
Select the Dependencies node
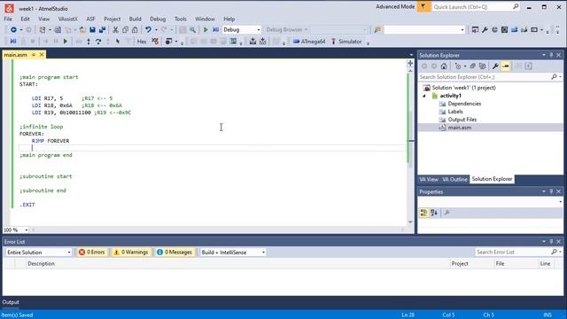[x=464, y=104]
